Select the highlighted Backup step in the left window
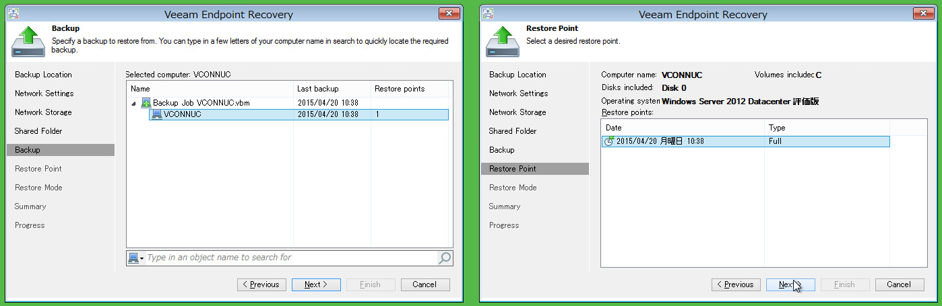This screenshot has width=942, height=306. point(61,150)
